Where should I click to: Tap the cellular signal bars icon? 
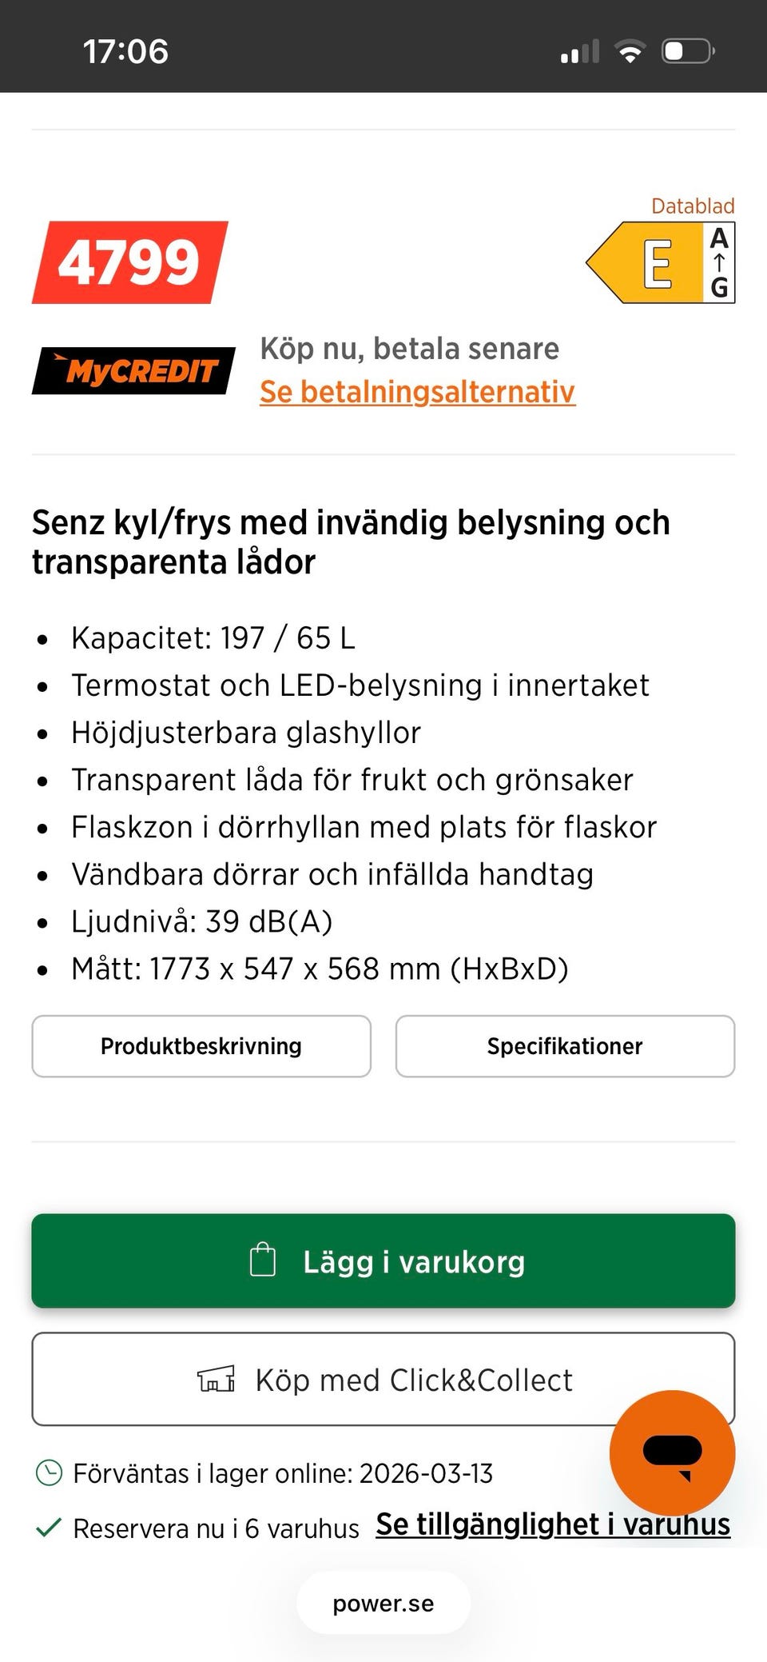click(x=580, y=52)
